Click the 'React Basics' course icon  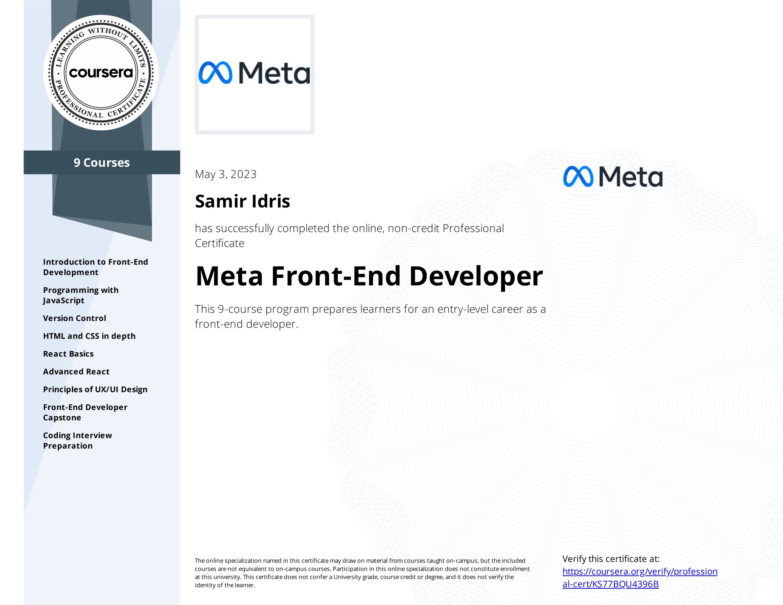tap(68, 353)
